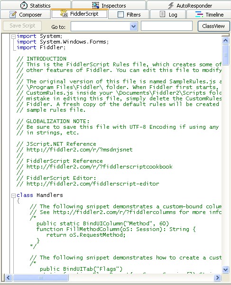231x285 pixels.
Task: Click the "Go to:" label
Action: (58, 27)
